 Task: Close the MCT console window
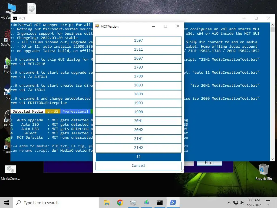pos(269,18)
